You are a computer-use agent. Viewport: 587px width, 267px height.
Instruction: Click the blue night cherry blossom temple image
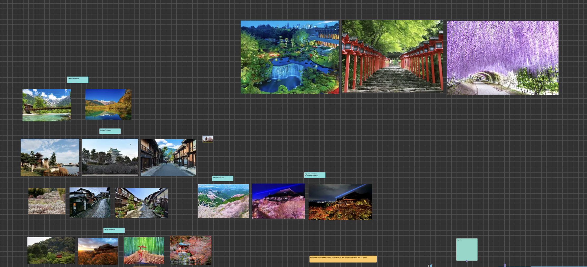(278, 201)
